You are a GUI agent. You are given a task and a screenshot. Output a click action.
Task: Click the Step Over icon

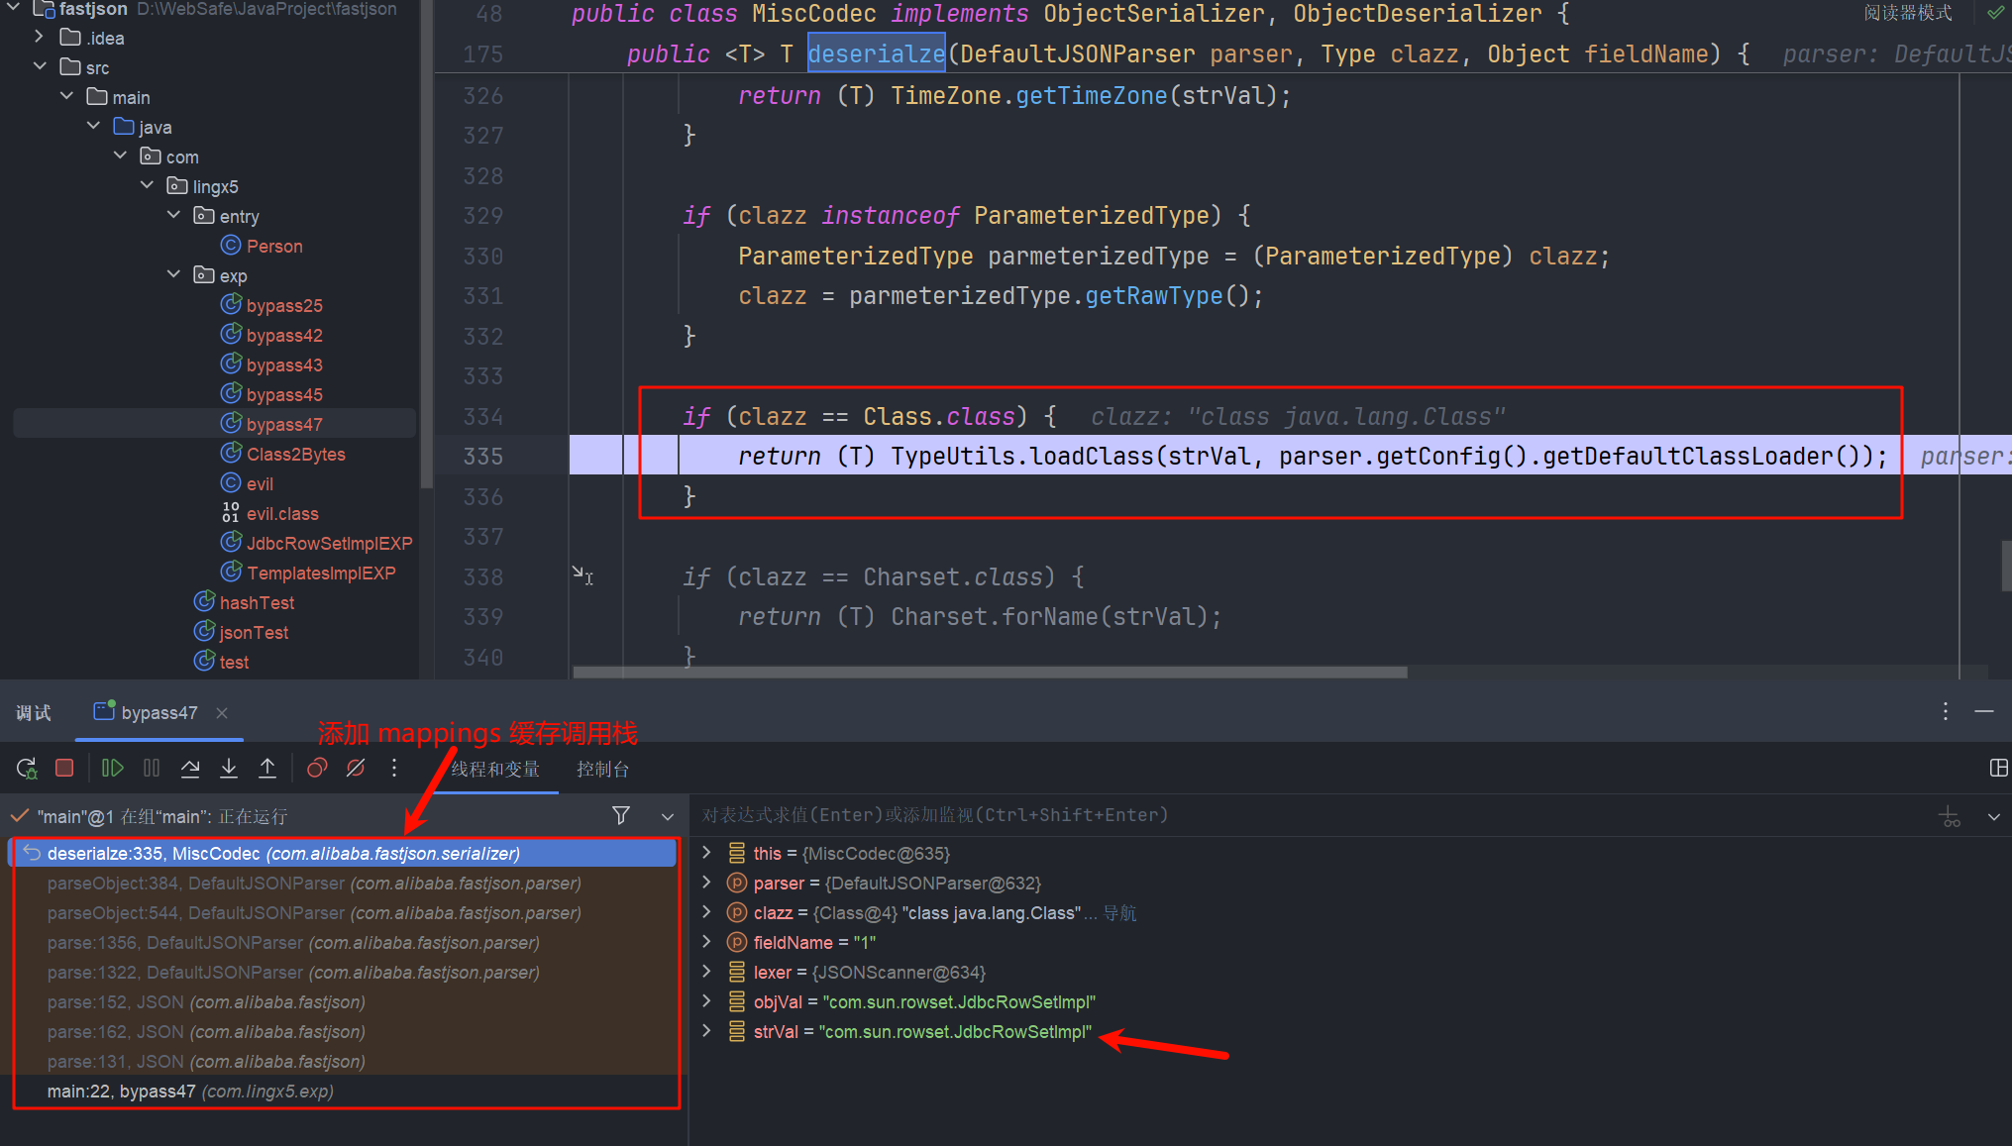[190, 769]
